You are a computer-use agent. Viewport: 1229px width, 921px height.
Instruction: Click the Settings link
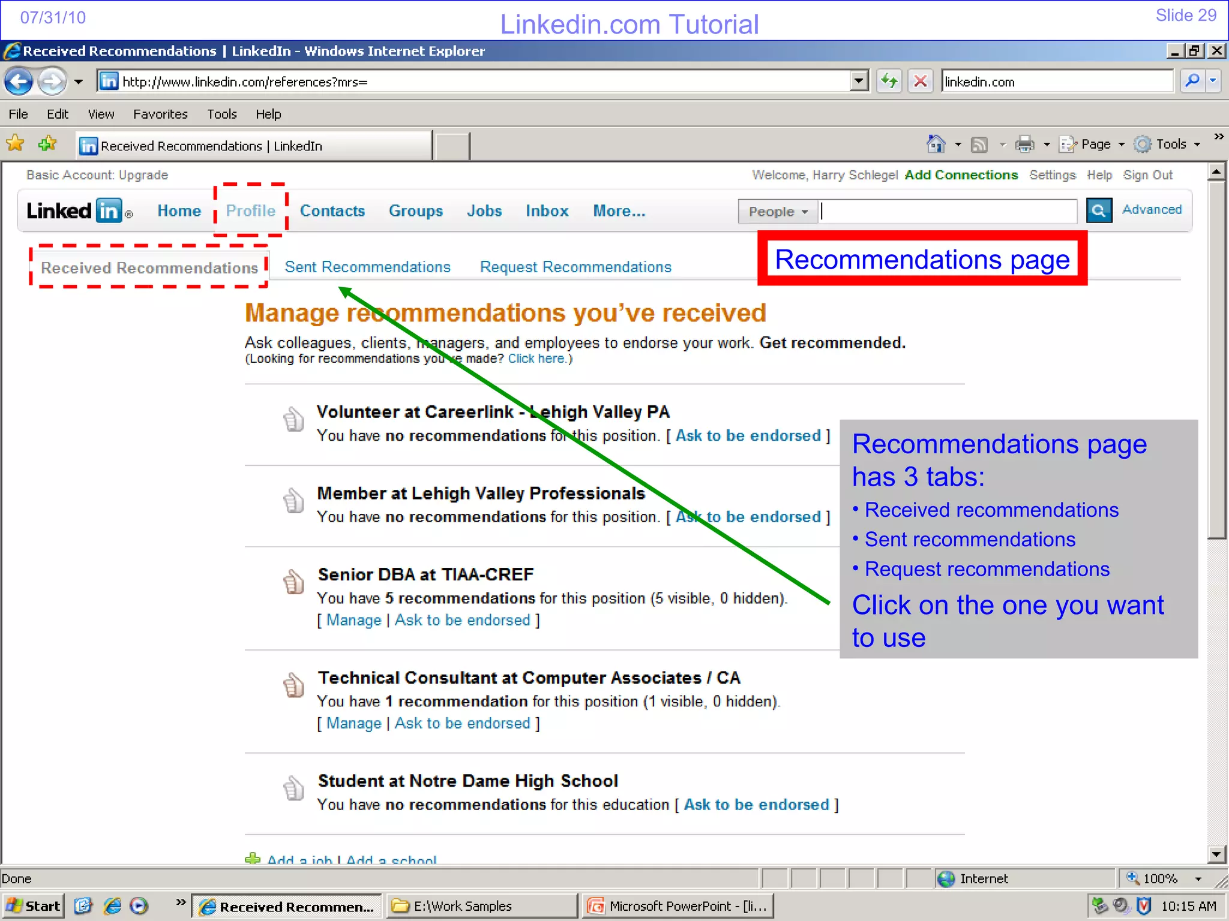[x=1053, y=175]
